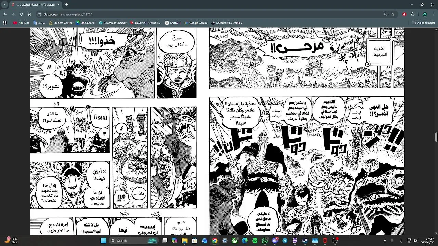Image resolution: width=438 pixels, height=246 pixels.
Task: Go back to the previous page
Action: (x=5, y=14)
